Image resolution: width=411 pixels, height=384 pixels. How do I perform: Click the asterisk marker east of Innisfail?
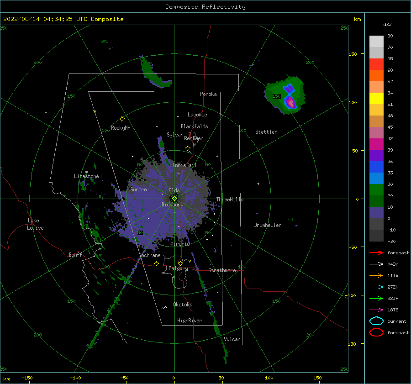click(x=217, y=157)
